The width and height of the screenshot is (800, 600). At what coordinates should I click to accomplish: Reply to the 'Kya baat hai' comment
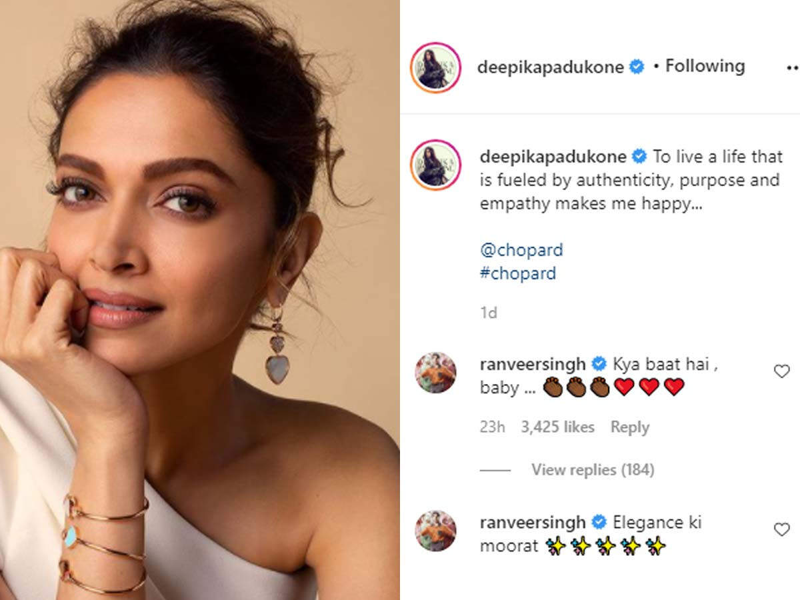tap(629, 427)
